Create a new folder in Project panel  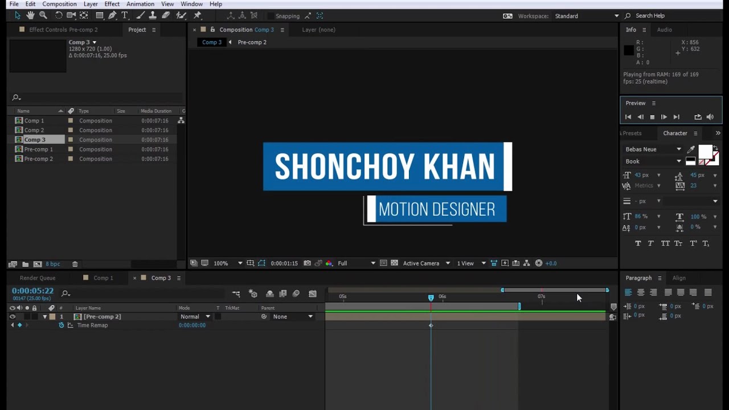pos(25,264)
